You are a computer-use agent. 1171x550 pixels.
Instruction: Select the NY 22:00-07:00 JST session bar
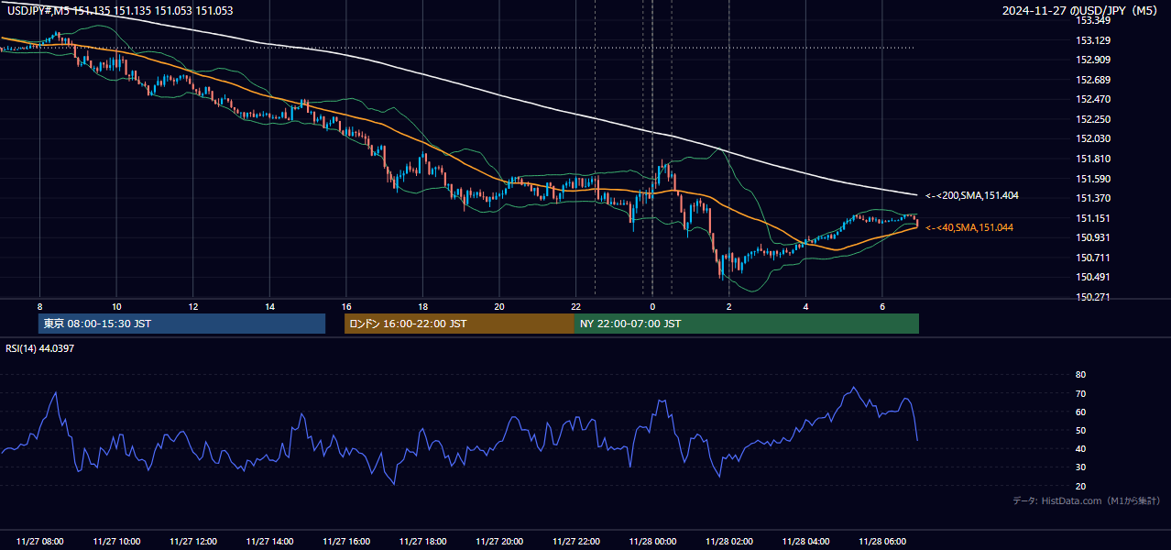(747, 324)
